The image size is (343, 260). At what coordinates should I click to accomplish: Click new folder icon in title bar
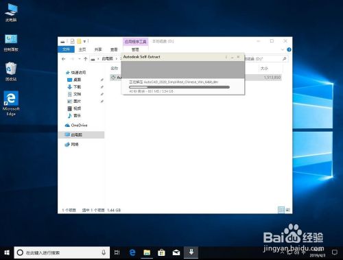tap(79, 41)
